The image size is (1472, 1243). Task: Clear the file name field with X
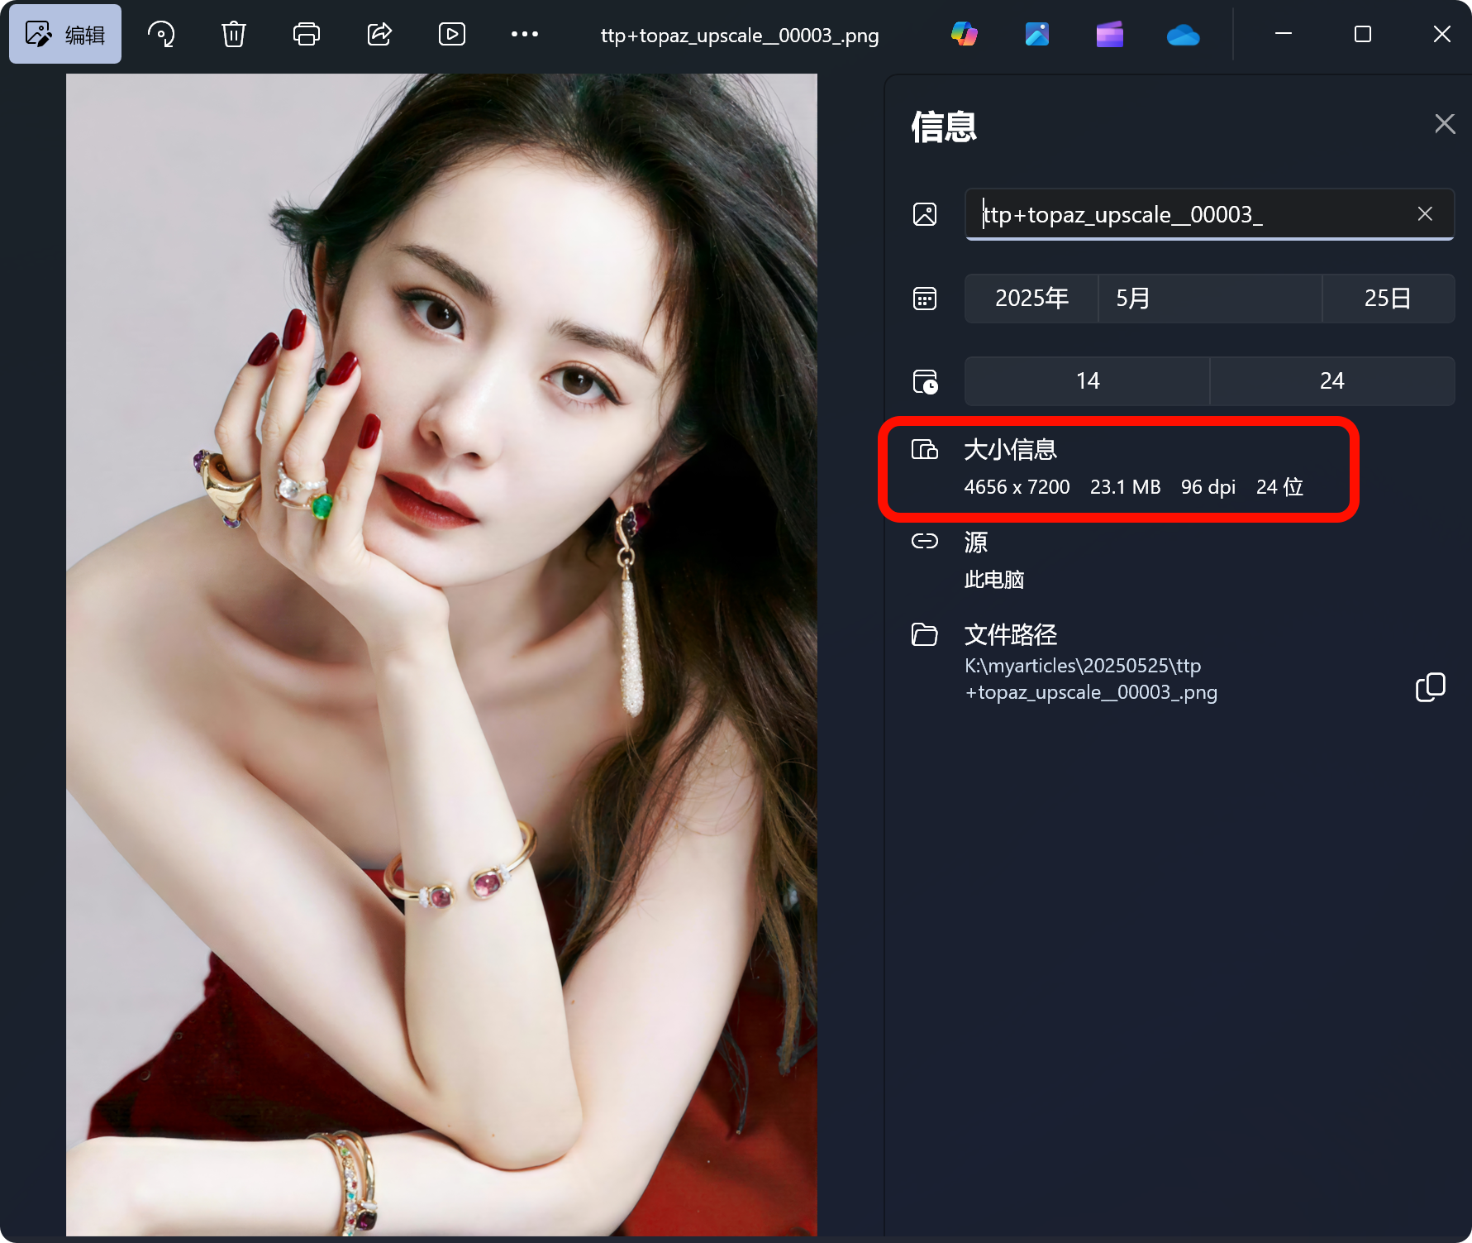[1425, 214]
